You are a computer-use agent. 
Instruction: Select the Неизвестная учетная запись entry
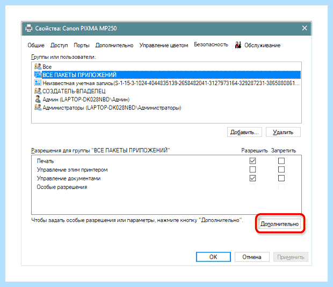point(167,83)
